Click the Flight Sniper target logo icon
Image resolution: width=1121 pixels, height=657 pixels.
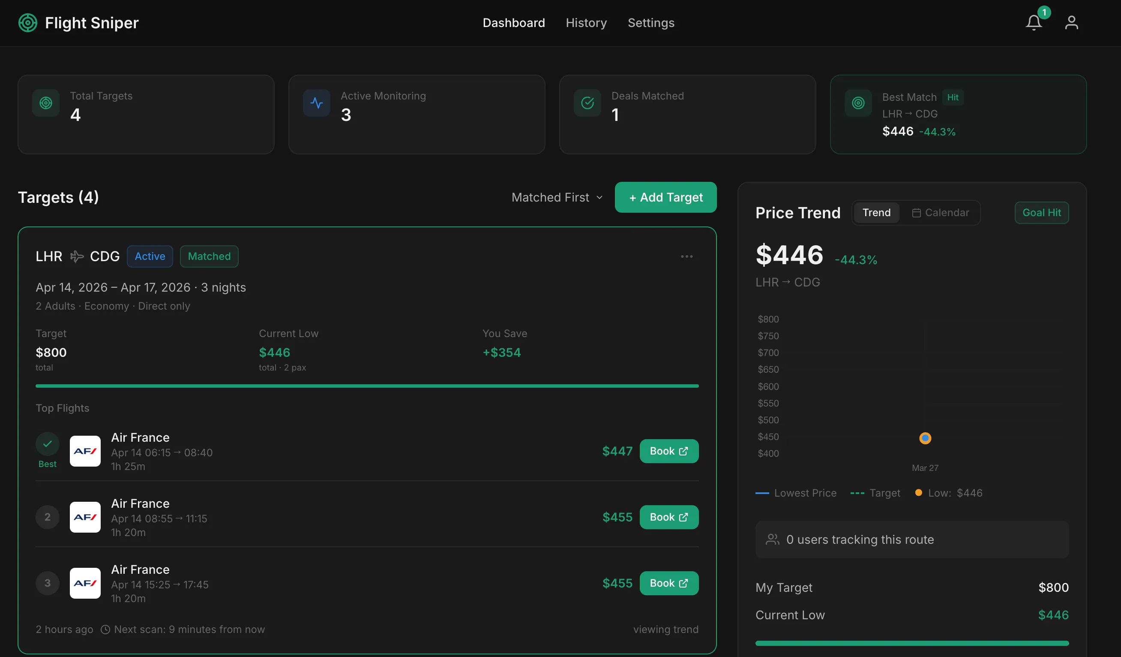coord(27,23)
